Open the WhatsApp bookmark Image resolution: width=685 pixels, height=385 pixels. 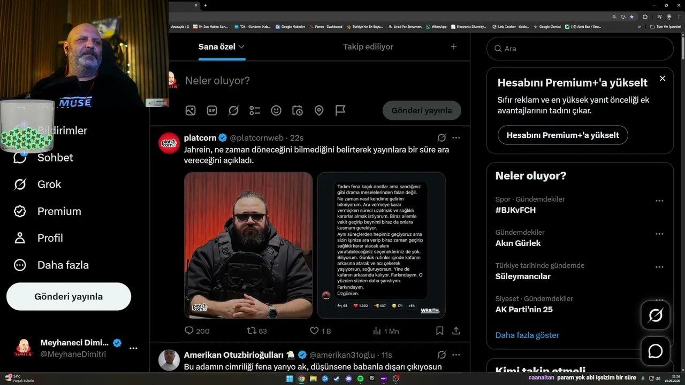436,27
